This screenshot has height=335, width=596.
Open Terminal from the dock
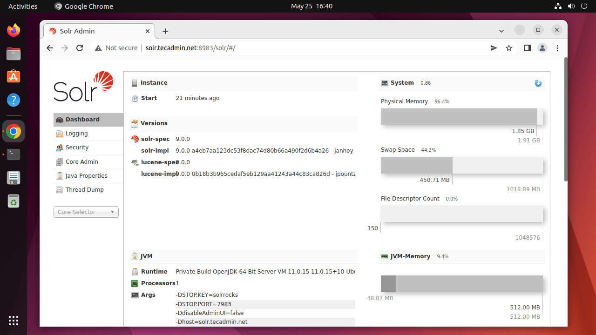tap(14, 154)
